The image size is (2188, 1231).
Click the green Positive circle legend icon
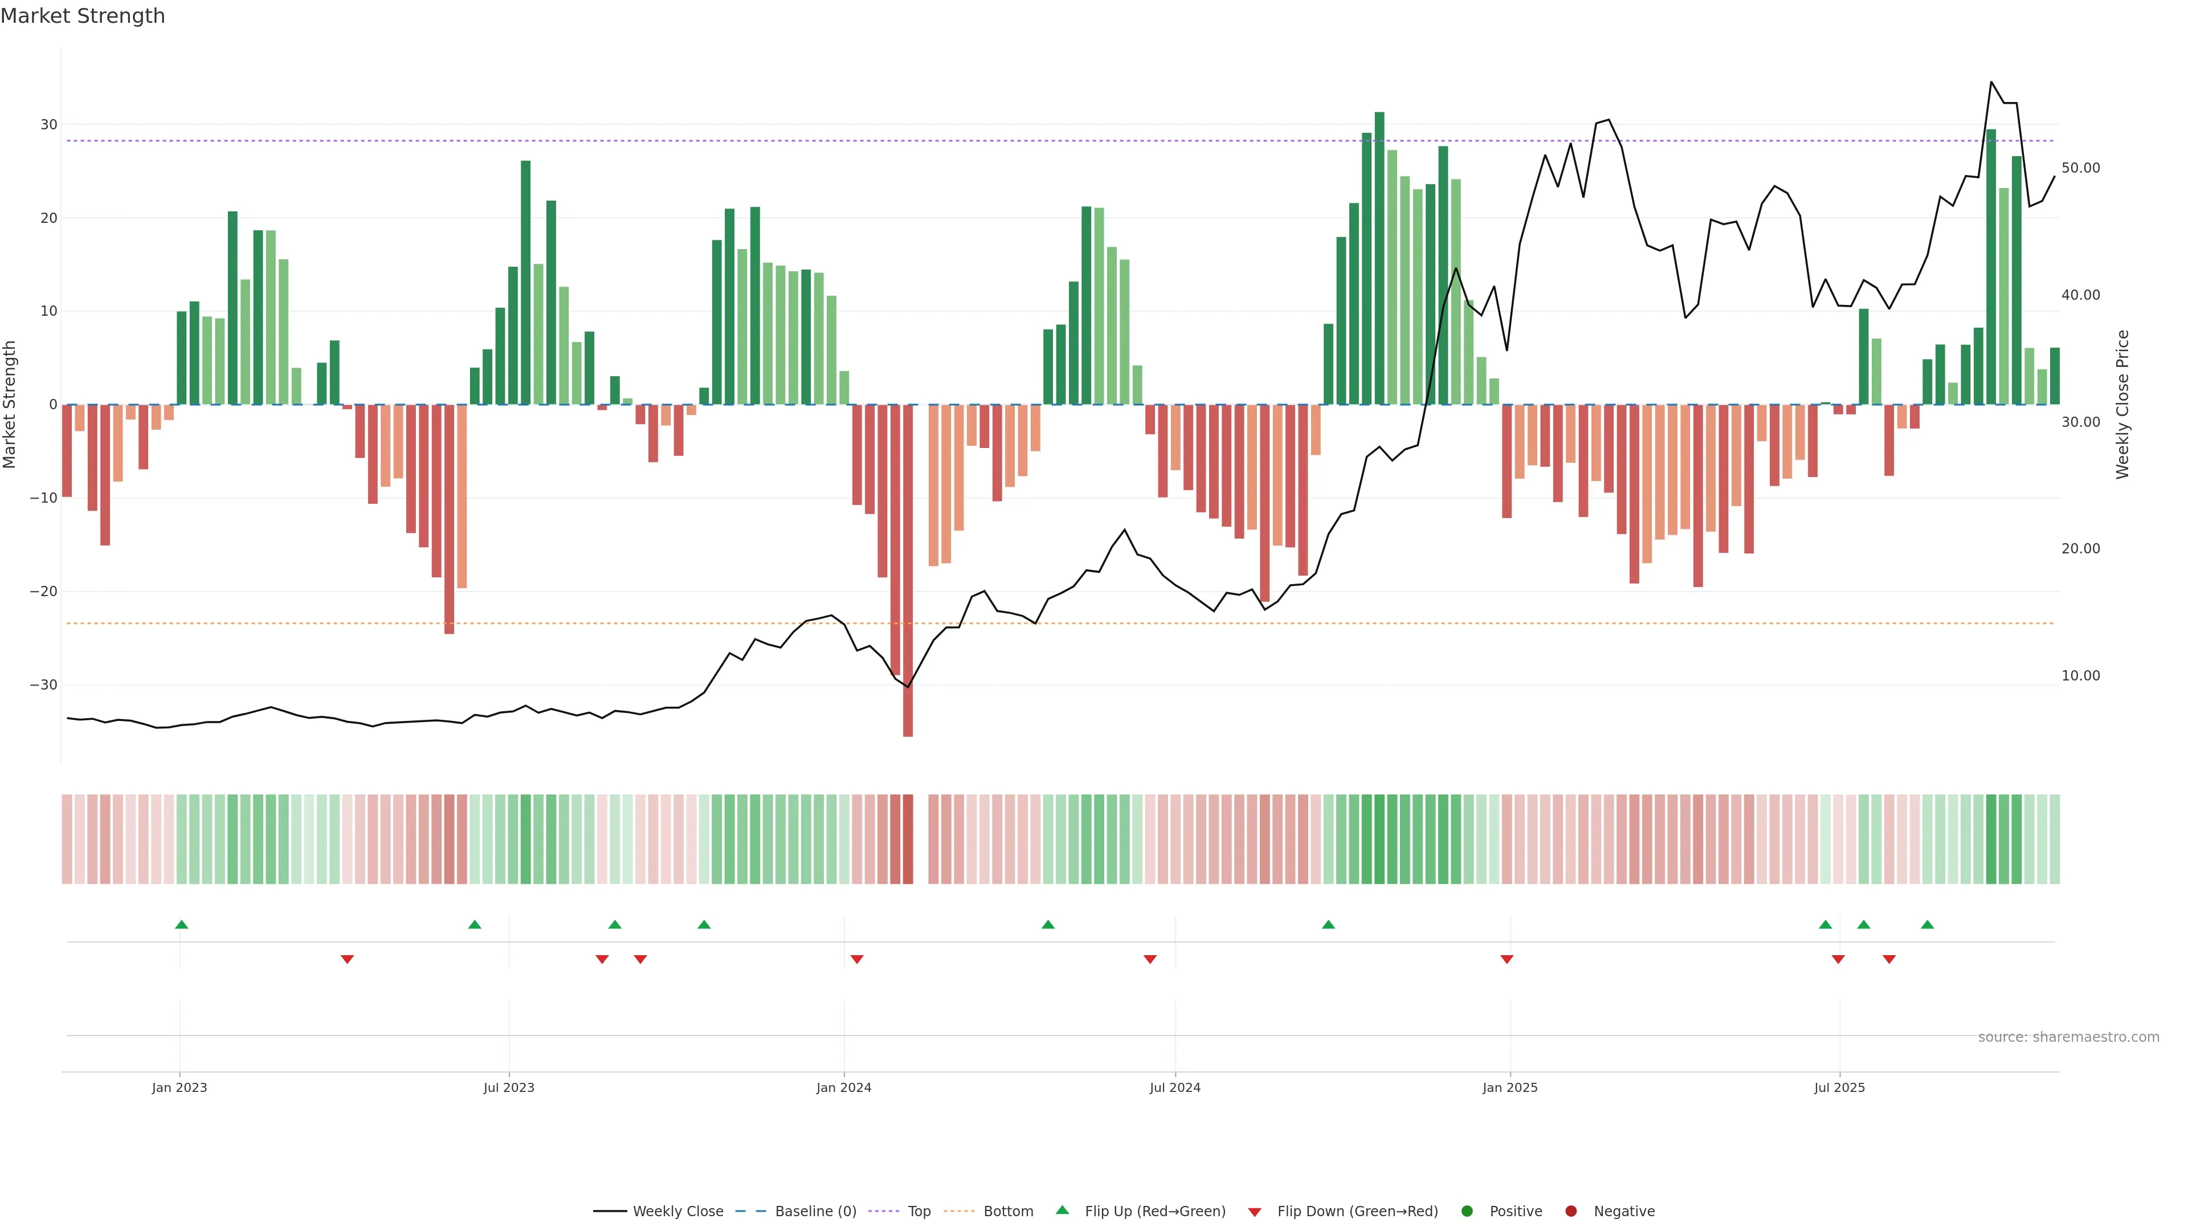(1467, 1212)
